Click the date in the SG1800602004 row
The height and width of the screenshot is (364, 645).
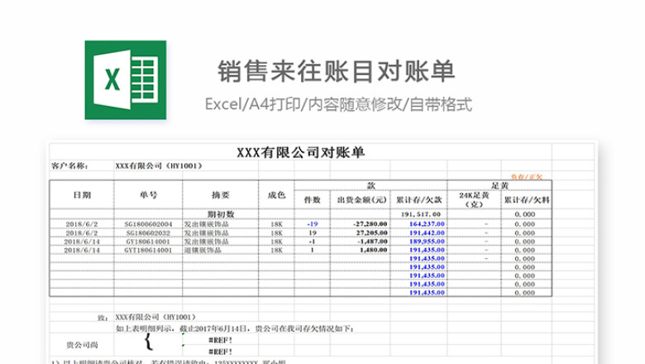click(82, 224)
